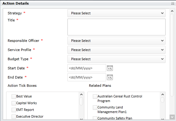Open the Budget Type dropdown

[x=117, y=59]
